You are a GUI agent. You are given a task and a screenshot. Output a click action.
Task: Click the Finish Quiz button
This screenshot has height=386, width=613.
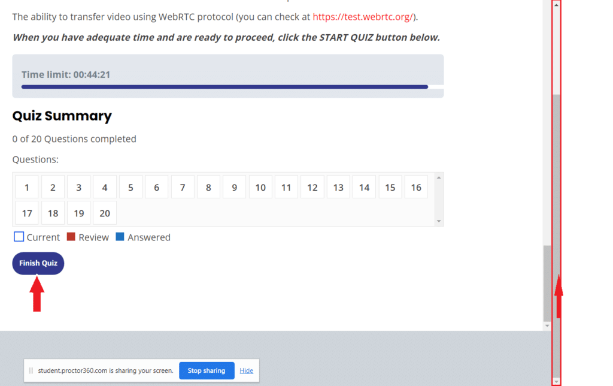(x=38, y=263)
